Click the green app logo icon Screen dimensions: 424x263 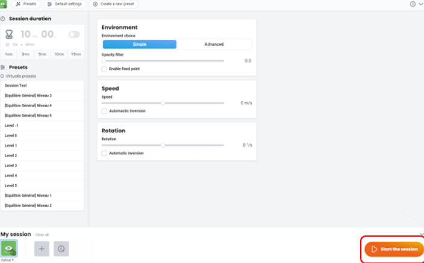coord(3,4)
